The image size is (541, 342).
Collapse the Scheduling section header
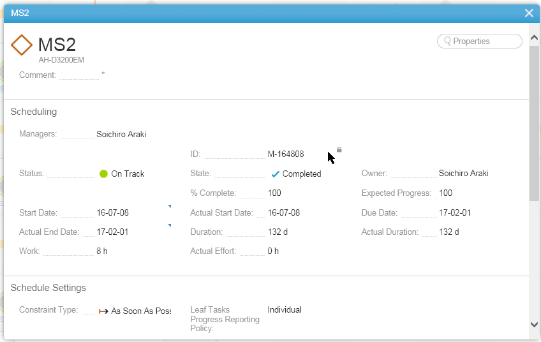coord(34,112)
